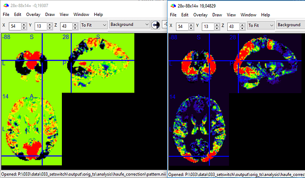Increase Y value in right window
This screenshot has height=178, width=305.
coord(217,25)
